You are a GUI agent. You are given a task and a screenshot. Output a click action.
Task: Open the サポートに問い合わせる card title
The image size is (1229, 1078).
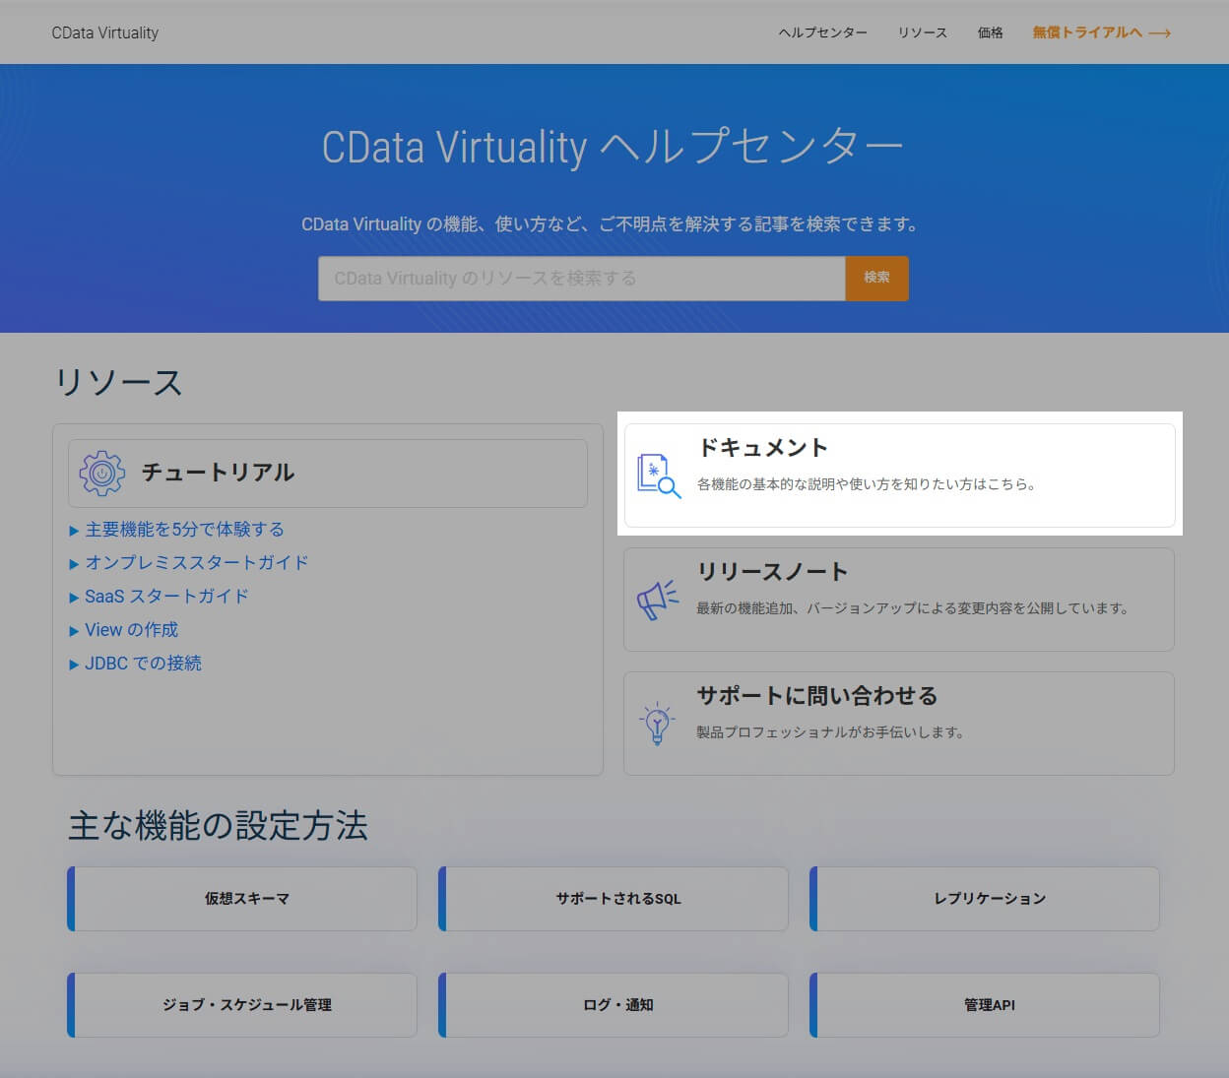pyautogui.click(x=817, y=696)
